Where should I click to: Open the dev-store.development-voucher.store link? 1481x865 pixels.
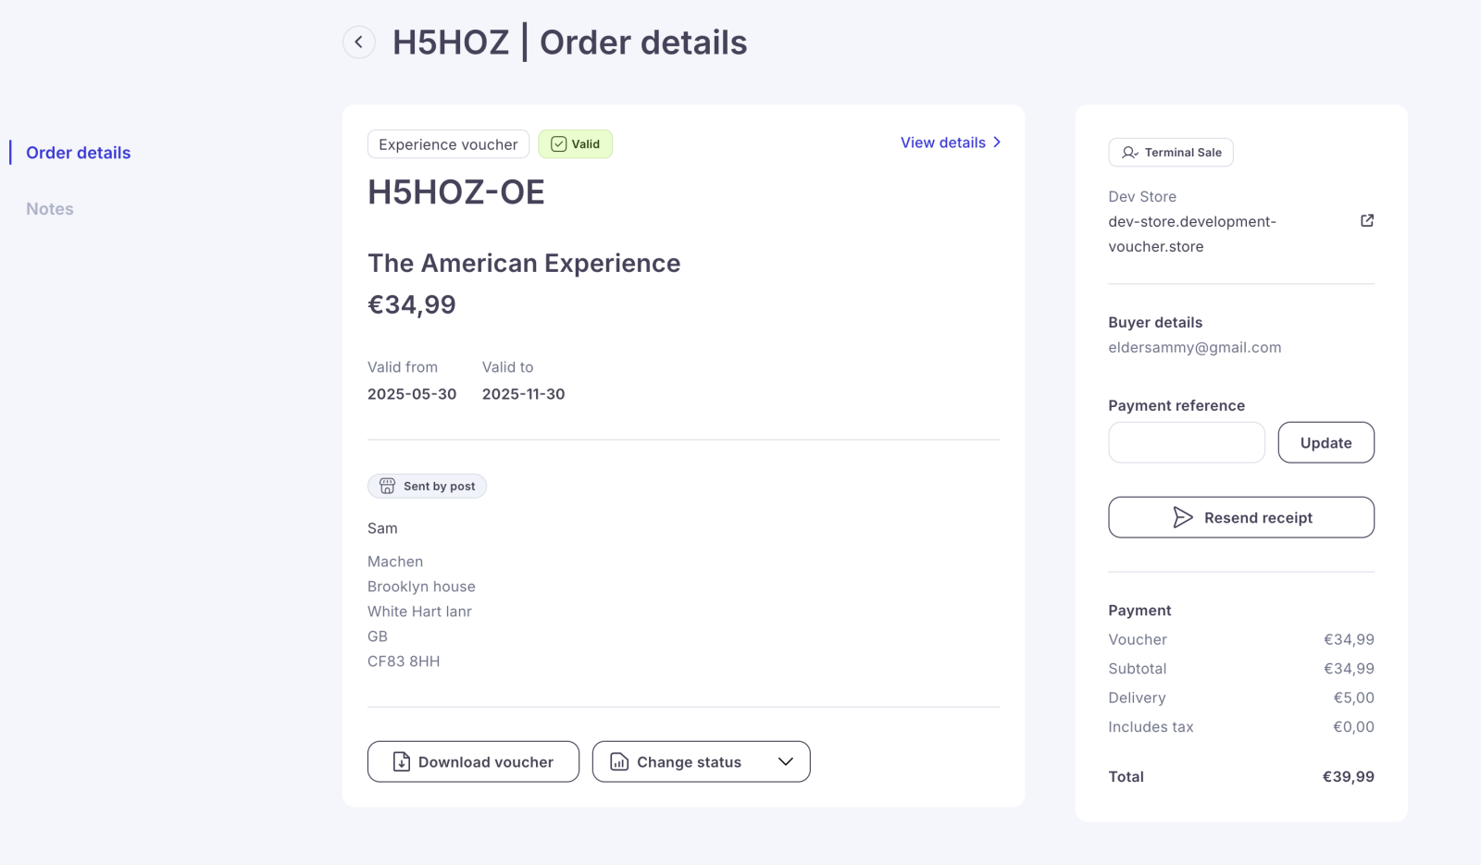[1192, 234]
